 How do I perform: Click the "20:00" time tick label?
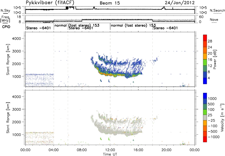[166, 150]
